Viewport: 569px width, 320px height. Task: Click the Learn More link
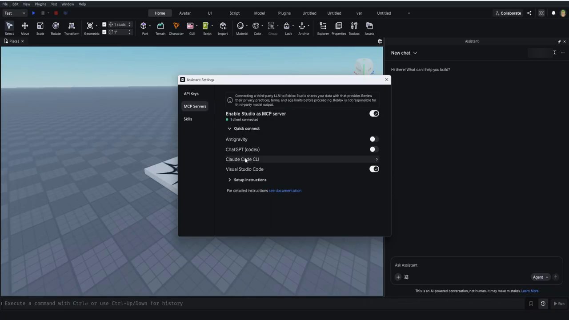point(530,291)
